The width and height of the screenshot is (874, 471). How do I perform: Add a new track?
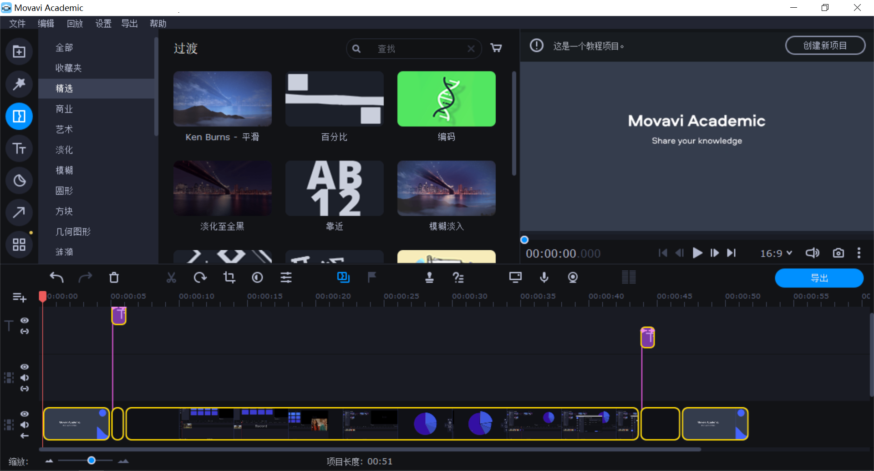[19, 298]
